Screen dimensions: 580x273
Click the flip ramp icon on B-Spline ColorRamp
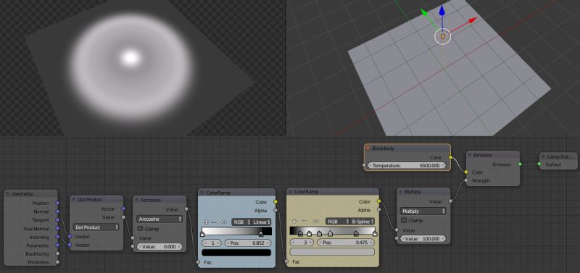pos(315,222)
